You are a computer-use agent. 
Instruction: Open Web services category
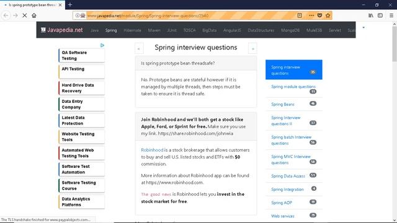click(293, 216)
